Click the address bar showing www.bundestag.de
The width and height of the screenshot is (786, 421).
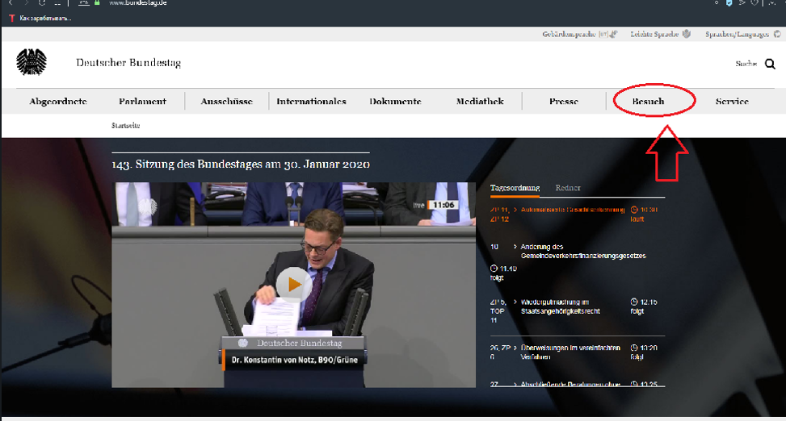[138, 3]
